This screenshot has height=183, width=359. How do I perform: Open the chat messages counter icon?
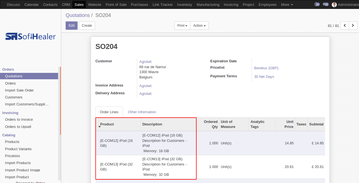coord(326,4)
